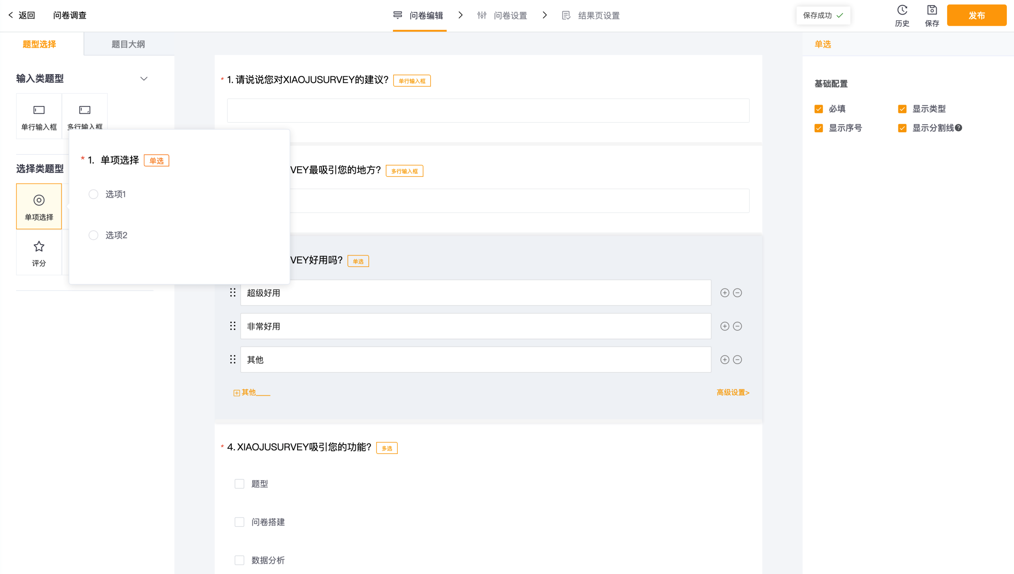
Task: Click add-option plus icon beside 超级好用
Action: [x=724, y=293]
